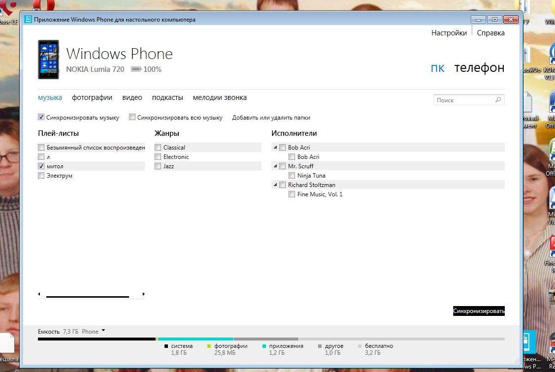Click the battery level icon
The width and height of the screenshot is (555, 372).
pos(136,69)
